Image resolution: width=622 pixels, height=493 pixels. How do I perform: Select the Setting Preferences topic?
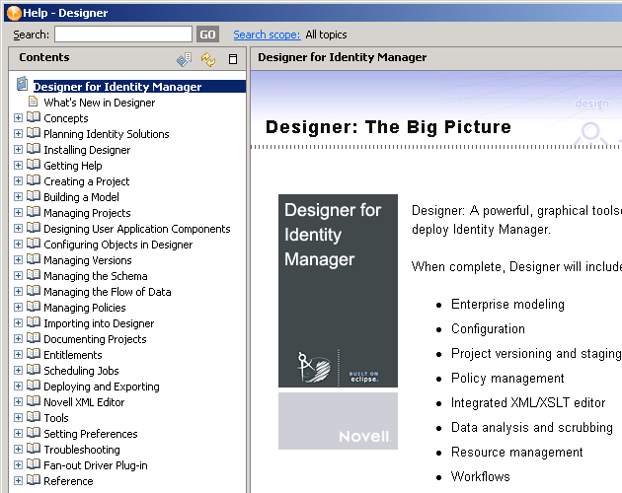pyautogui.click(x=91, y=434)
